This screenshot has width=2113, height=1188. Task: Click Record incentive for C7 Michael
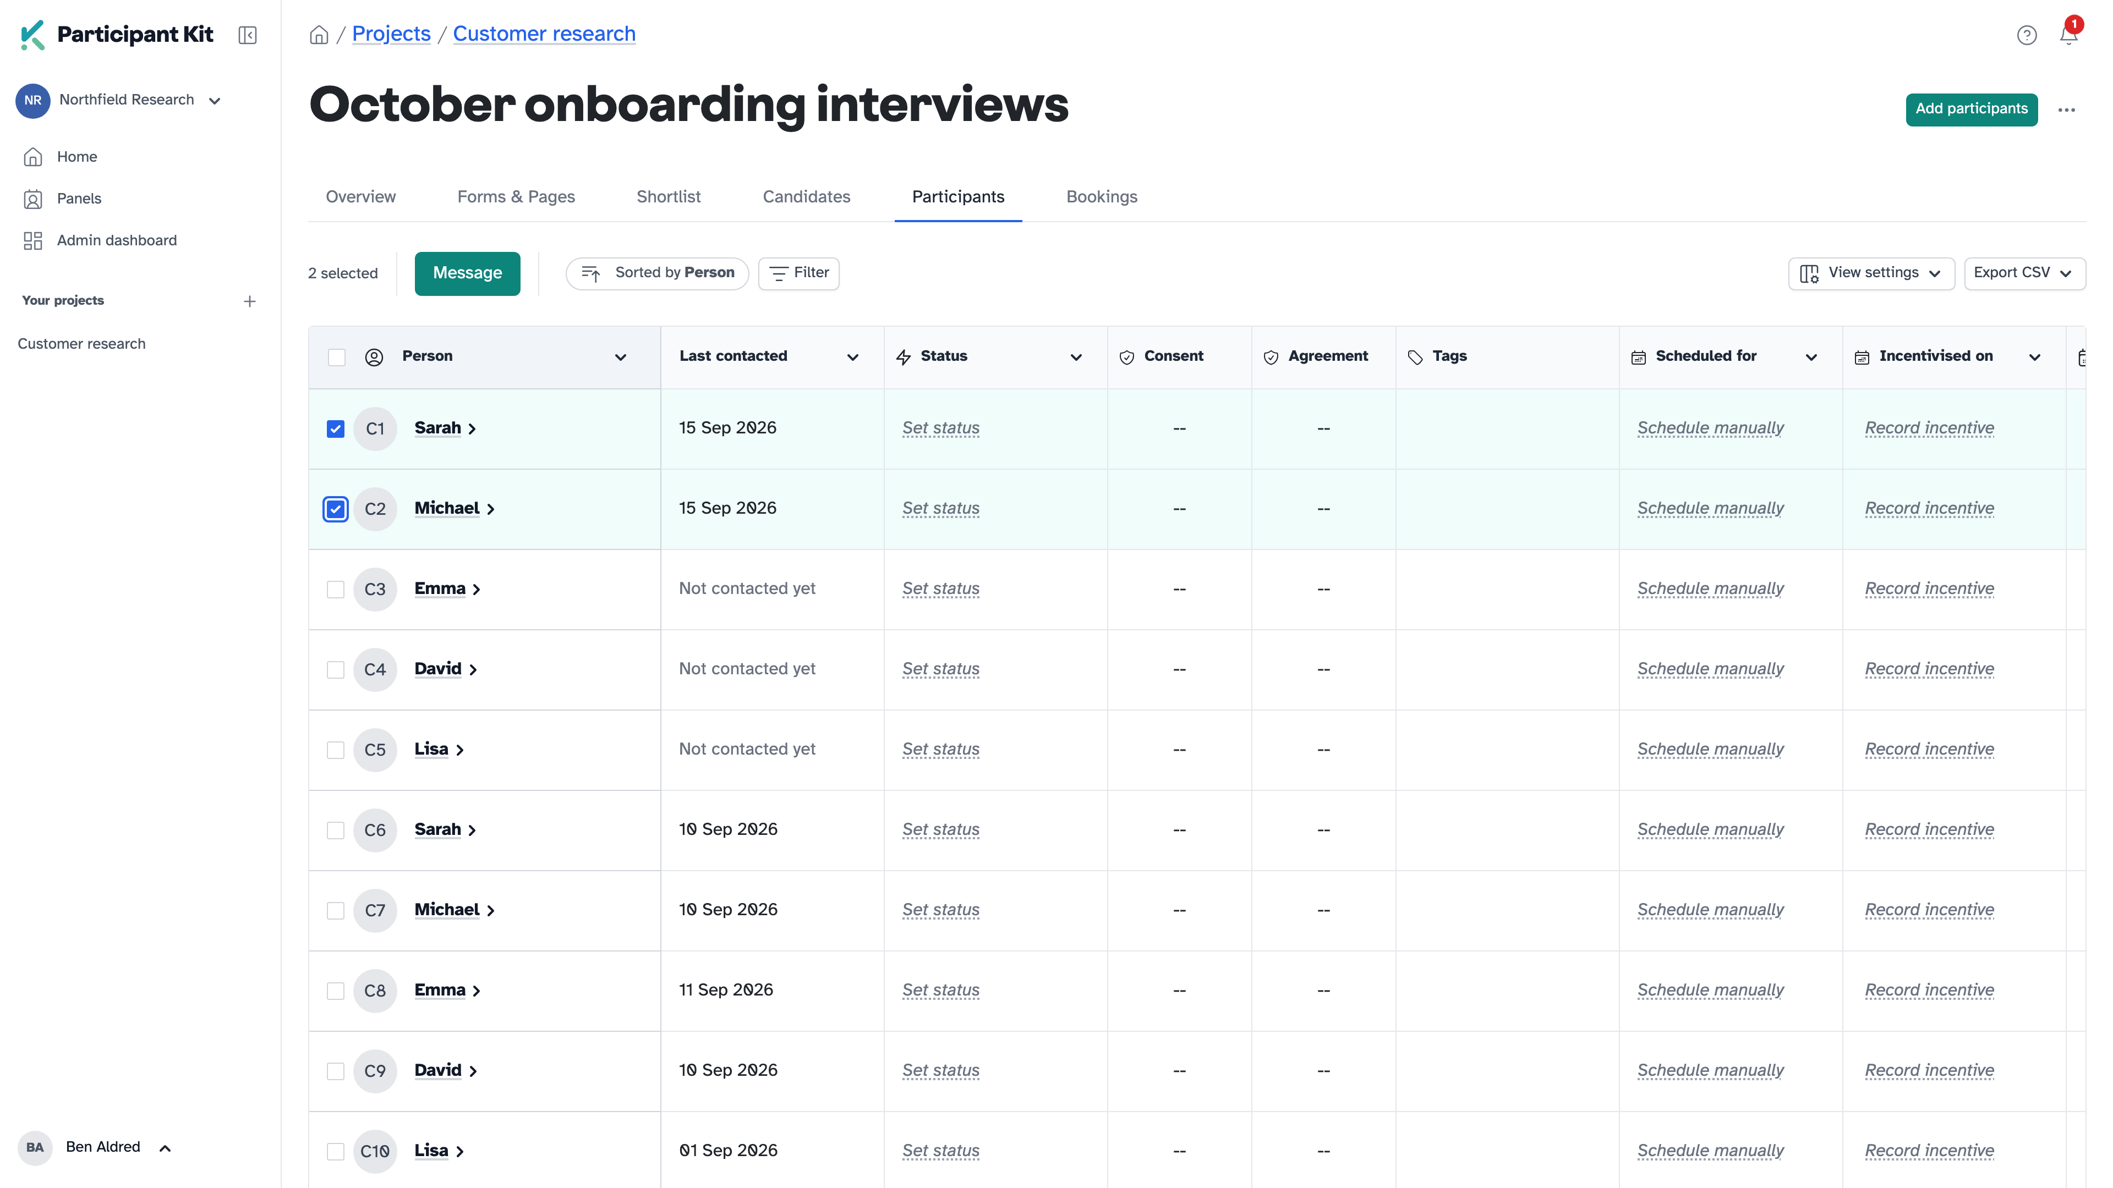coord(1929,910)
